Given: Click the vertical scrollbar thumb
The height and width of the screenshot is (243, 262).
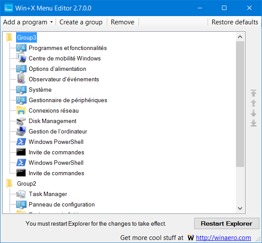Looking at the screenshot, I should coord(240,104).
